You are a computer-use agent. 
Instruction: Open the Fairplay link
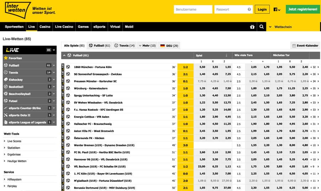pyautogui.click(x=12, y=186)
